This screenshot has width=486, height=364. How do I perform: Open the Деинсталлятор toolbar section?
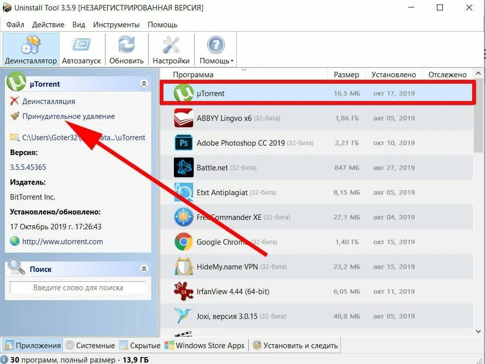[x=31, y=50]
